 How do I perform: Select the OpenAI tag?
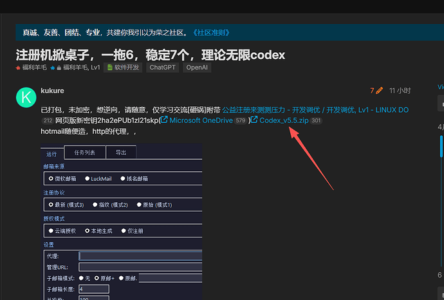(x=197, y=68)
